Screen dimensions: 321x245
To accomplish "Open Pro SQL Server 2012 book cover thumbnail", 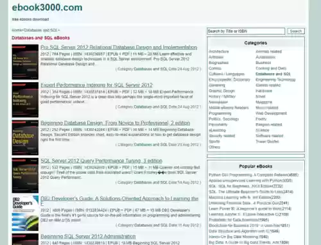I will [x=25, y=62].
